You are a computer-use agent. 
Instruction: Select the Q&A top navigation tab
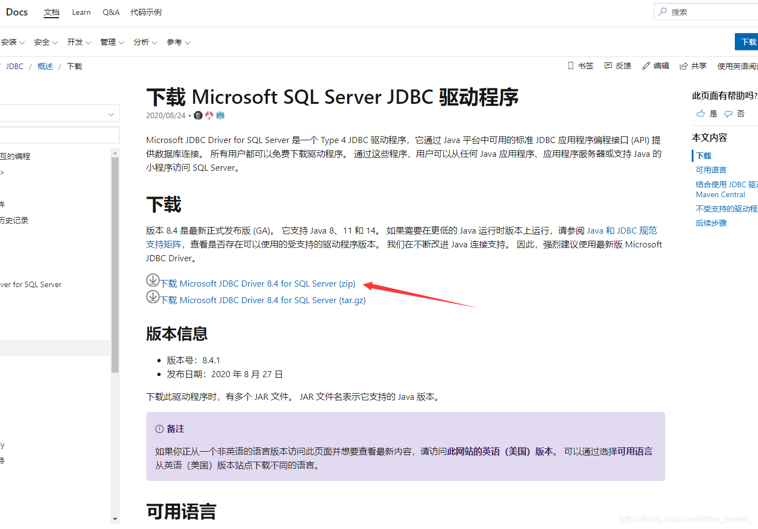[111, 12]
